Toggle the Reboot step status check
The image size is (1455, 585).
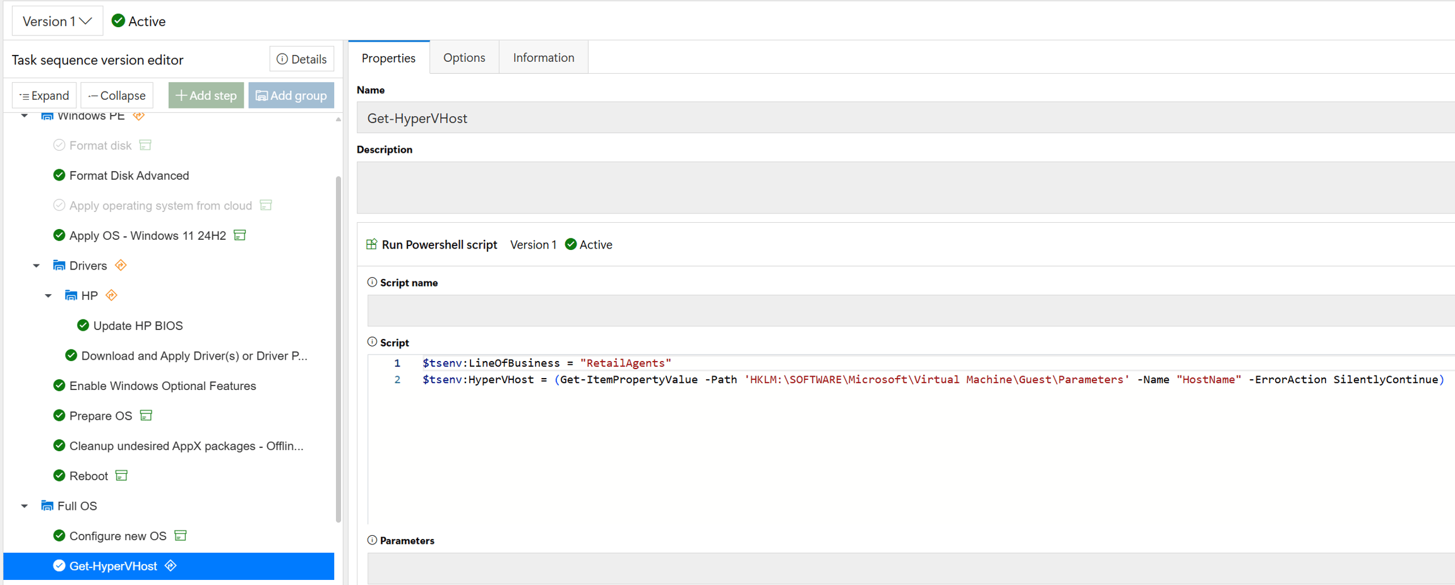point(59,476)
